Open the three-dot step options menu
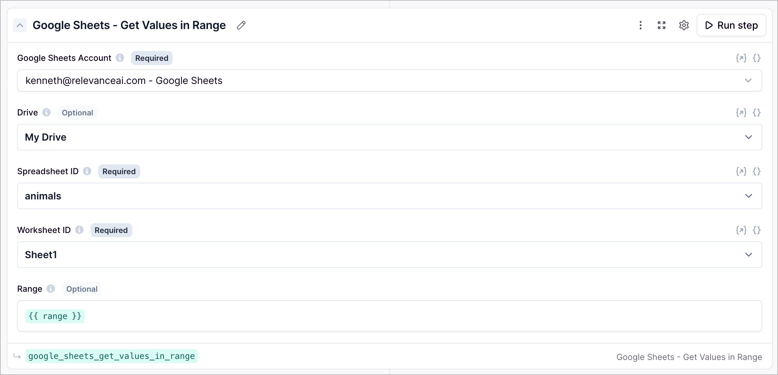Screen dimensions: 778x375 641,25
